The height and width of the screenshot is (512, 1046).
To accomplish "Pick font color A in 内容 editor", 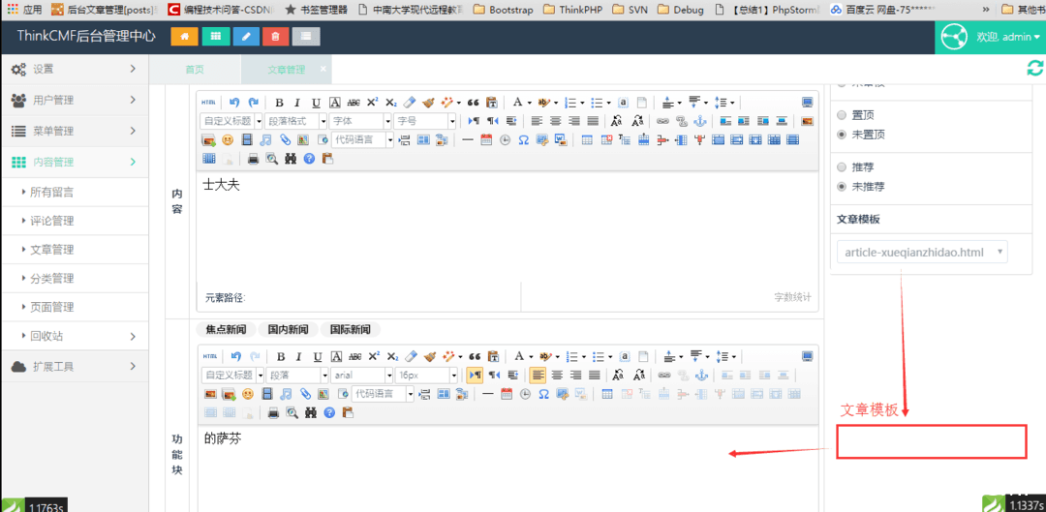I will [516, 103].
